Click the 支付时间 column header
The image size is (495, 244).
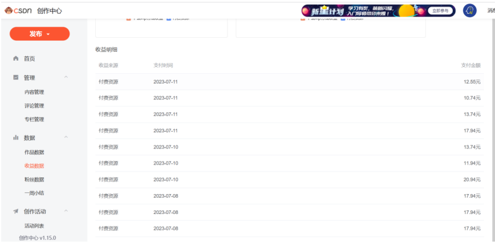coord(163,66)
